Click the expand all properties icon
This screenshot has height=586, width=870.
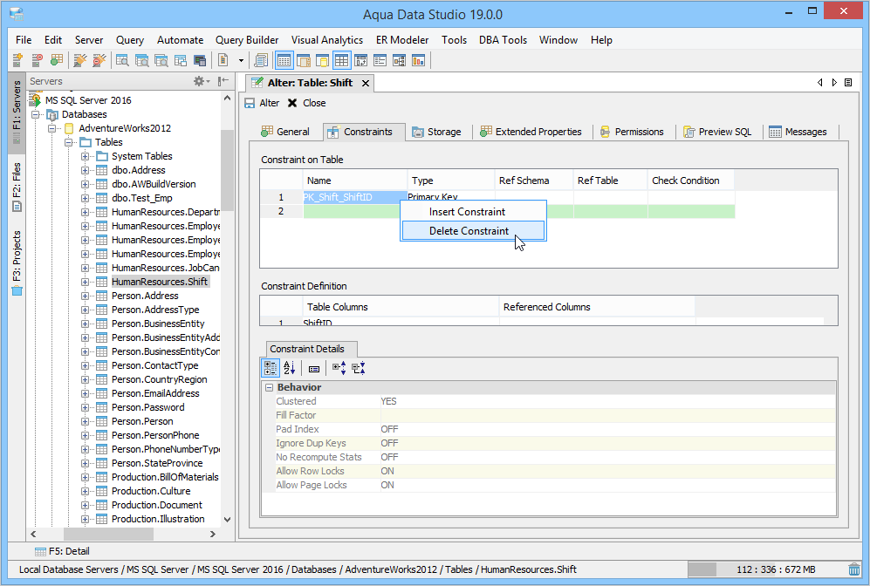339,369
